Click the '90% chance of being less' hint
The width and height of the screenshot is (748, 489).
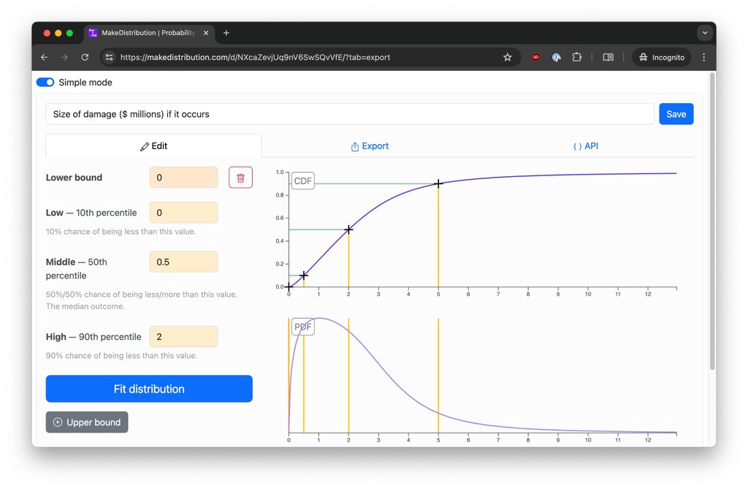click(122, 356)
